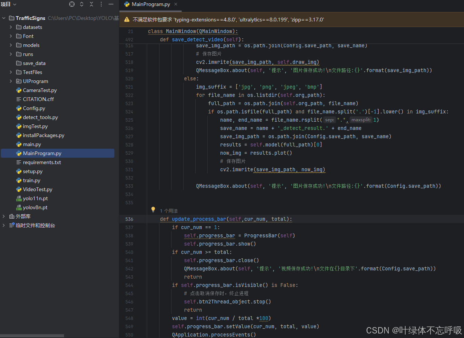Hide the project tool window

(111, 4)
